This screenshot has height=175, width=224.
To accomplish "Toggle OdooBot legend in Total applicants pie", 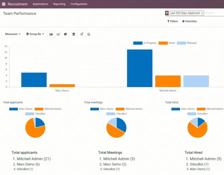I will pyautogui.click(x=35, y=114).
